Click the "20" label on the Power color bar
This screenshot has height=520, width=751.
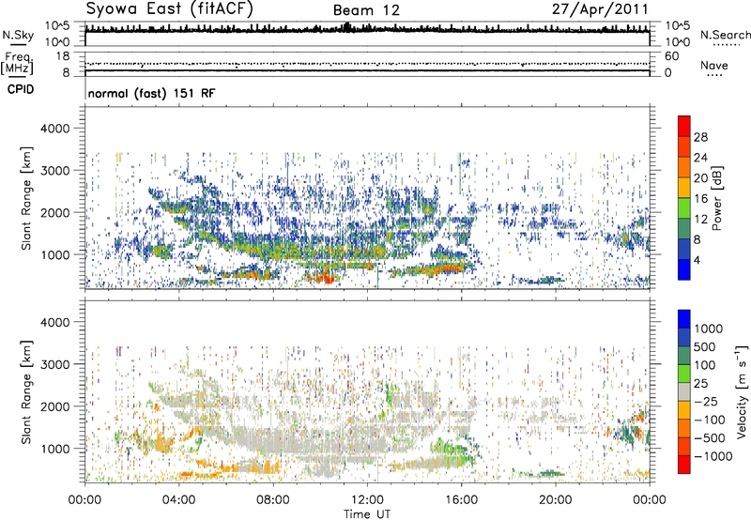coord(700,178)
